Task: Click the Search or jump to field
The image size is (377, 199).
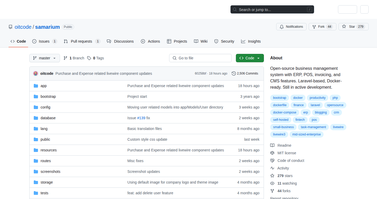Action: coord(272,10)
